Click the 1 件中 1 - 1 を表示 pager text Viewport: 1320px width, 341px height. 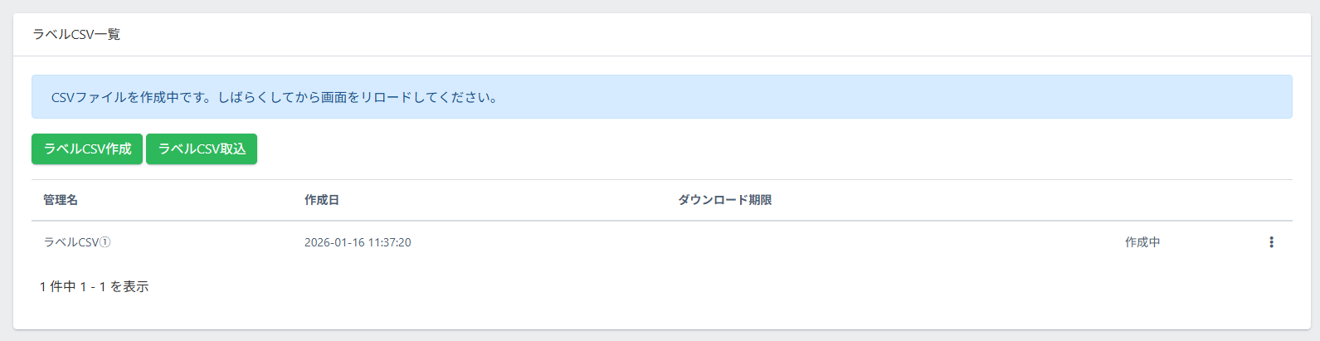[94, 286]
